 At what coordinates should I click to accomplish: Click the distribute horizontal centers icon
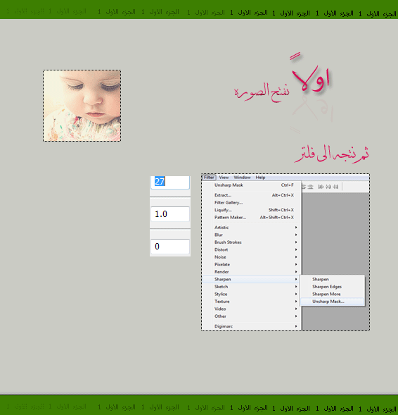tap(328, 187)
